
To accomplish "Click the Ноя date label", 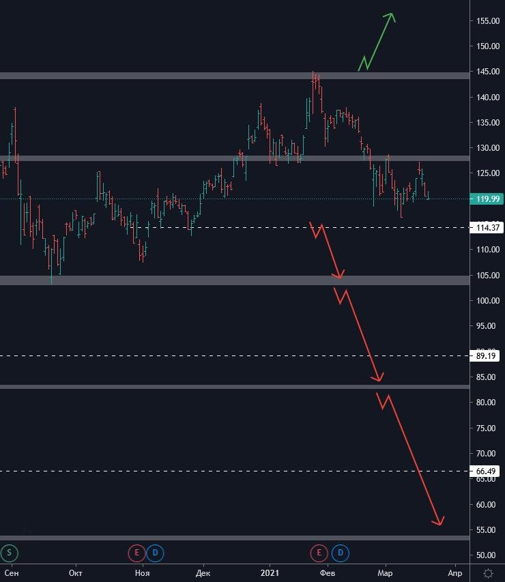I will (142, 573).
